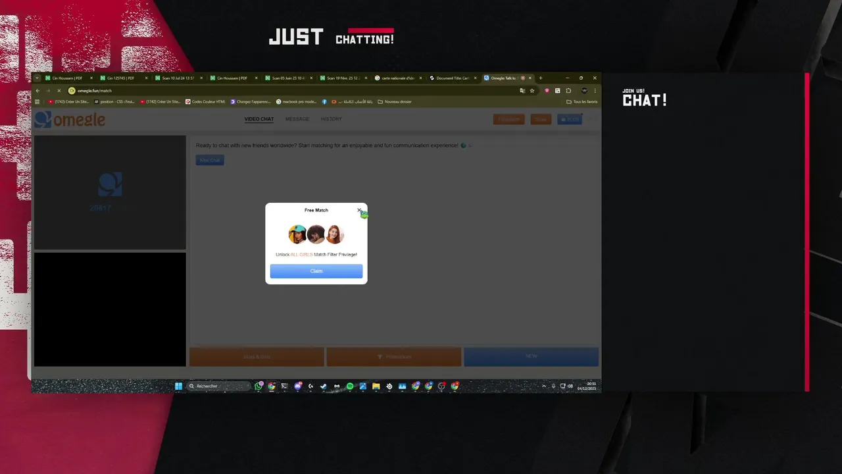
Task: Open Spotify from the taskbar
Action: pyautogui.click(x=350, y=386)
